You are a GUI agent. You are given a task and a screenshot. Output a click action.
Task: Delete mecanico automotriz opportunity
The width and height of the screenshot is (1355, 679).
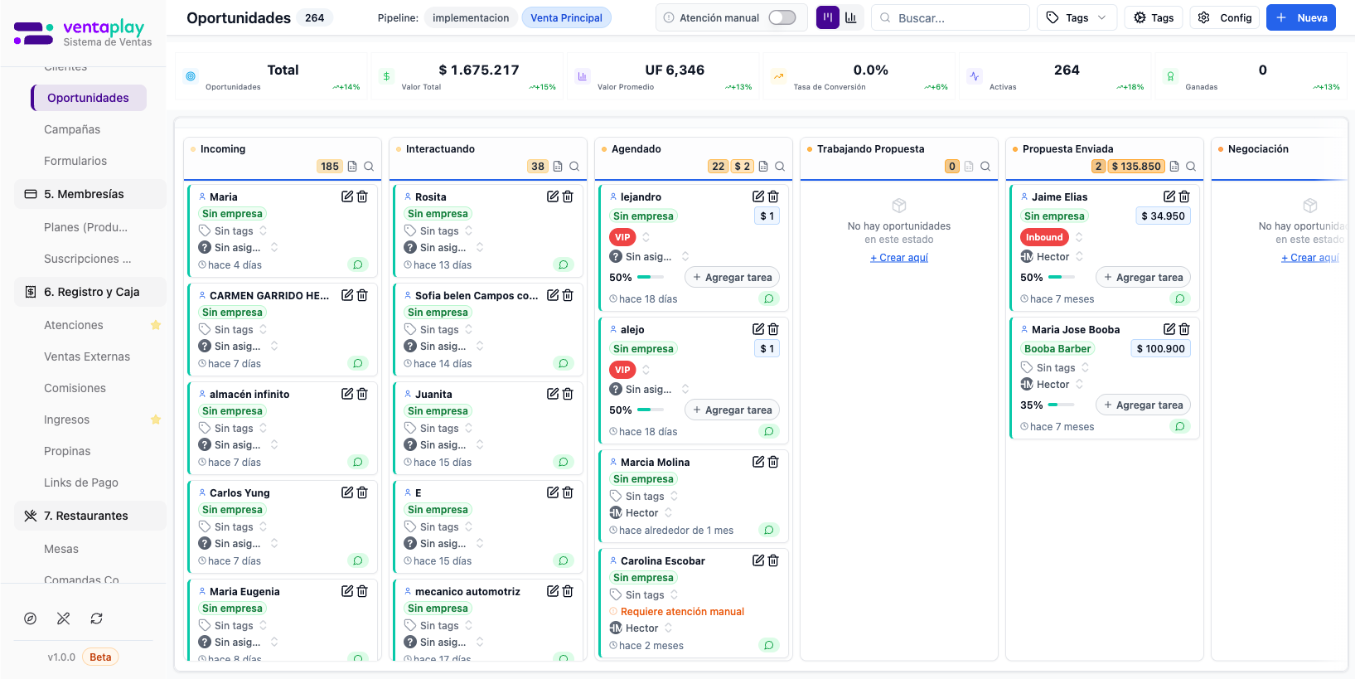[568, 591]
